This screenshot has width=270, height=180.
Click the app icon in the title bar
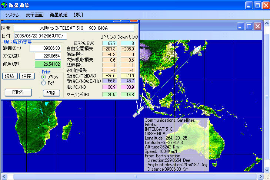(x=4, y=5)
